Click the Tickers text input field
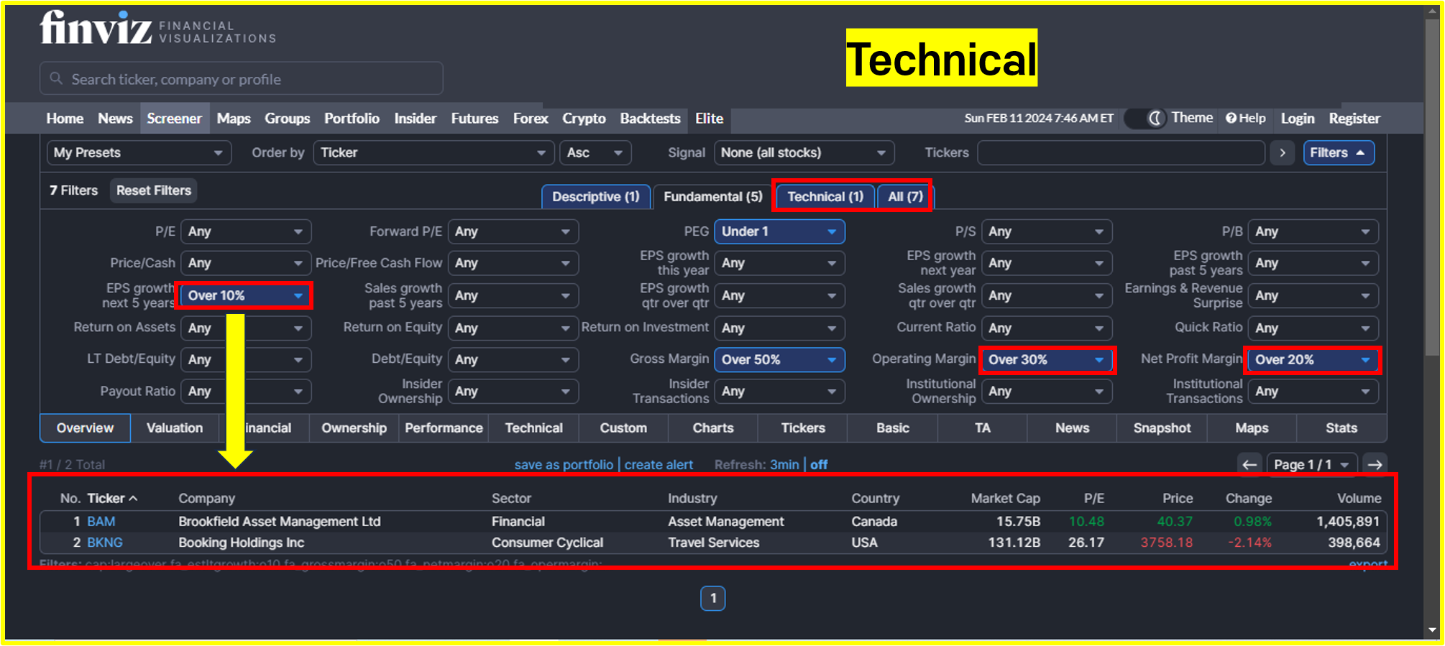Image resolution: width=1445 pixels, height=646 pixels. [1121, 153]
